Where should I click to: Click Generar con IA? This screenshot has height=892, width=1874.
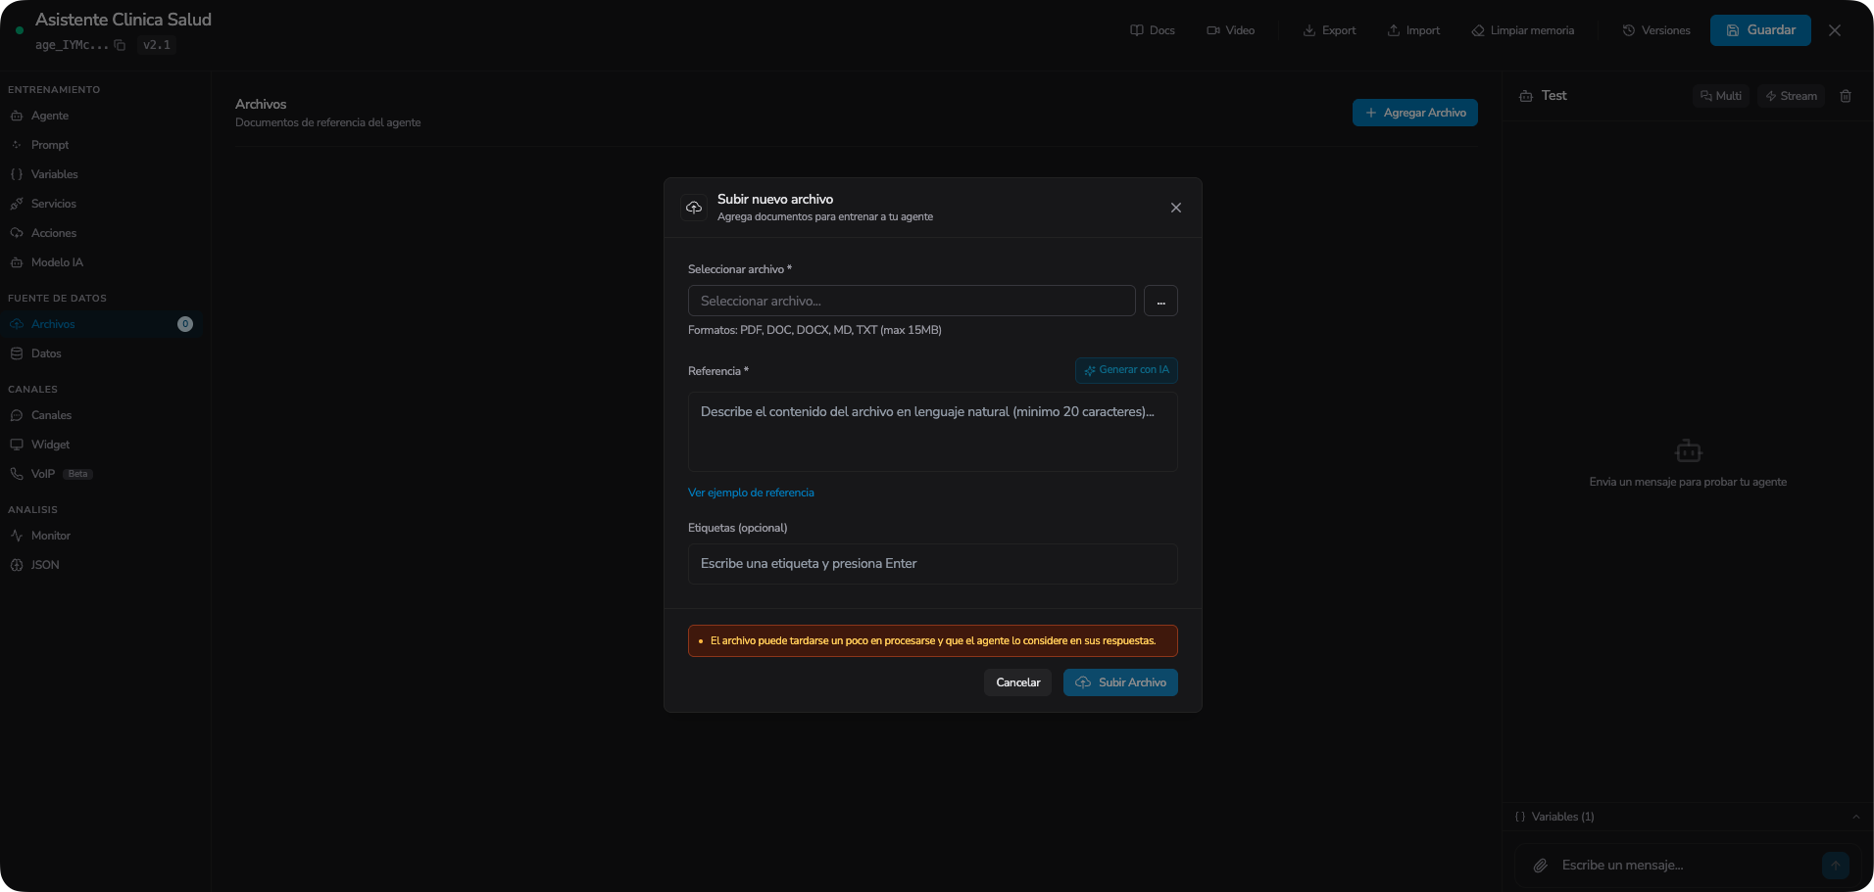pos(1126,370)
